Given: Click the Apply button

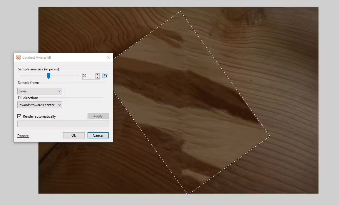Looking at the screenshot, I should tap(98, 116).
